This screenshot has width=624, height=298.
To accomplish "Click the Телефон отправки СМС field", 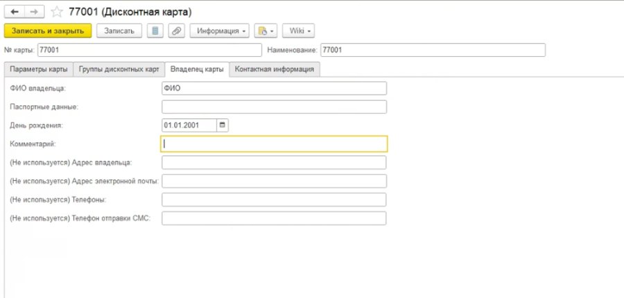I will pyautogui.click(x=274, y=218).
